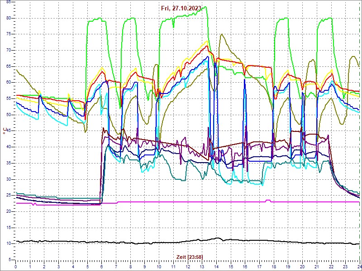Pick hour 2 on the time axis

pos(44,266)
